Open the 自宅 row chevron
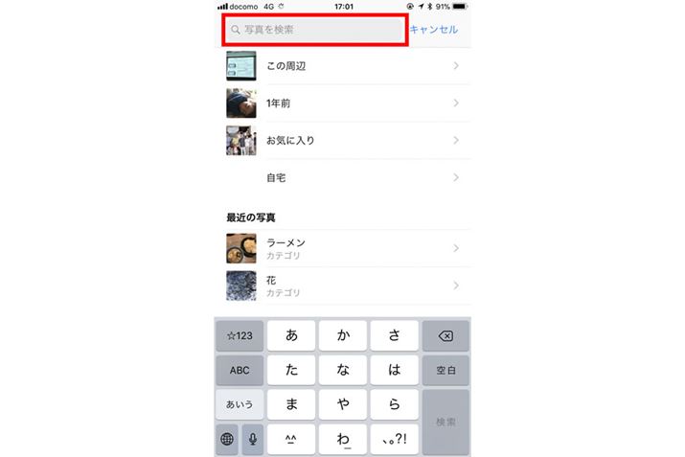 pyautogui.click(x=456, y=177)
